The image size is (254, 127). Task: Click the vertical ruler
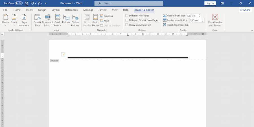pos(2,83)
